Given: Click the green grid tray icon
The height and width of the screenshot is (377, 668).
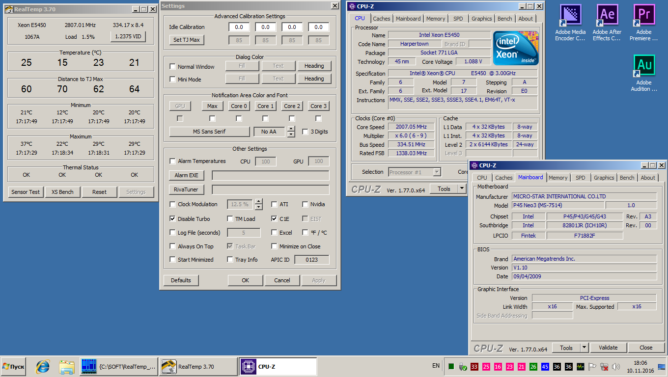Looking at the screenshot, I should coord(451,367).
